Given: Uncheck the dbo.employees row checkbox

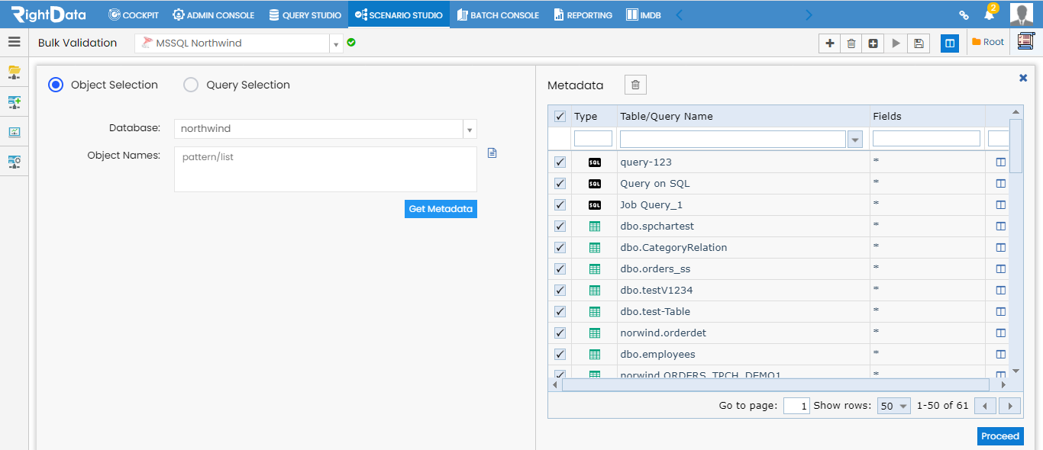Looking at the screenshot, I should click(560, 355).
